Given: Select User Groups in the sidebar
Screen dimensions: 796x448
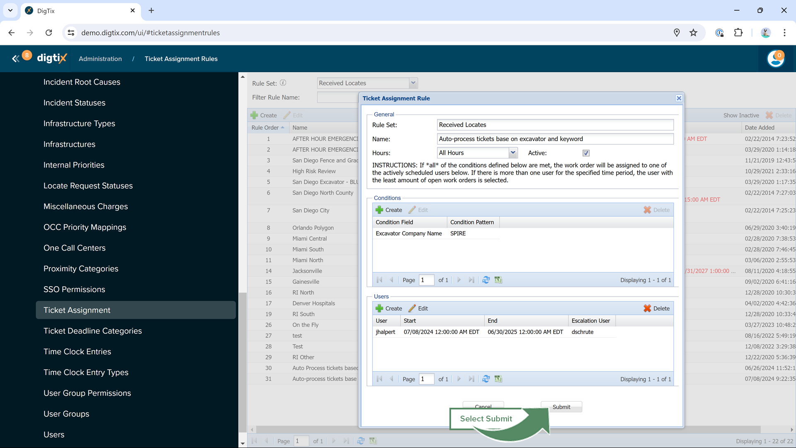Looking at the screenshot, I should (66, 414).
